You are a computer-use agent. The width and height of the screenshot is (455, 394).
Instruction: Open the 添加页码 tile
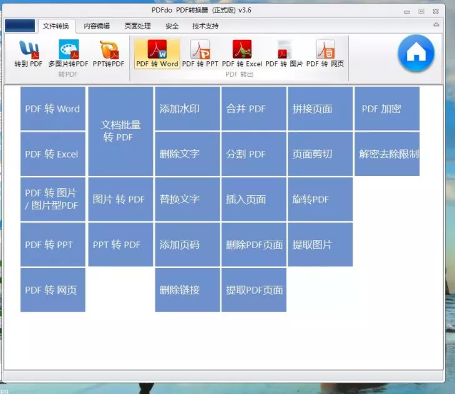click(187, 244)
